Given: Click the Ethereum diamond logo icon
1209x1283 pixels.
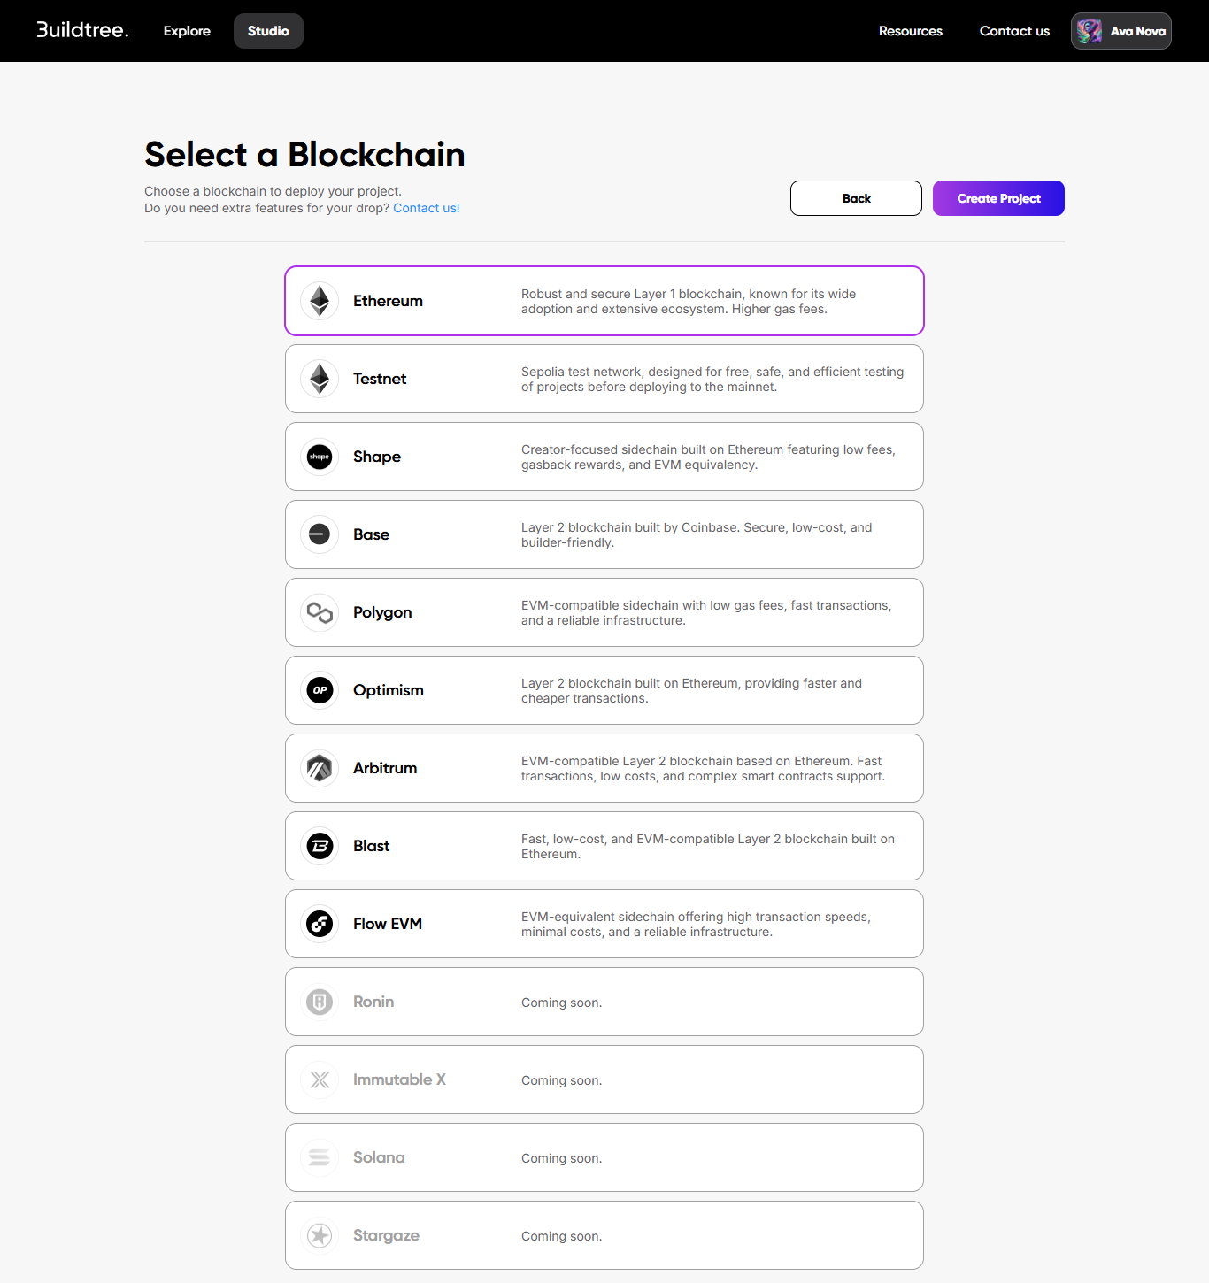Looking at the screenshot, I should coord(320,301).
